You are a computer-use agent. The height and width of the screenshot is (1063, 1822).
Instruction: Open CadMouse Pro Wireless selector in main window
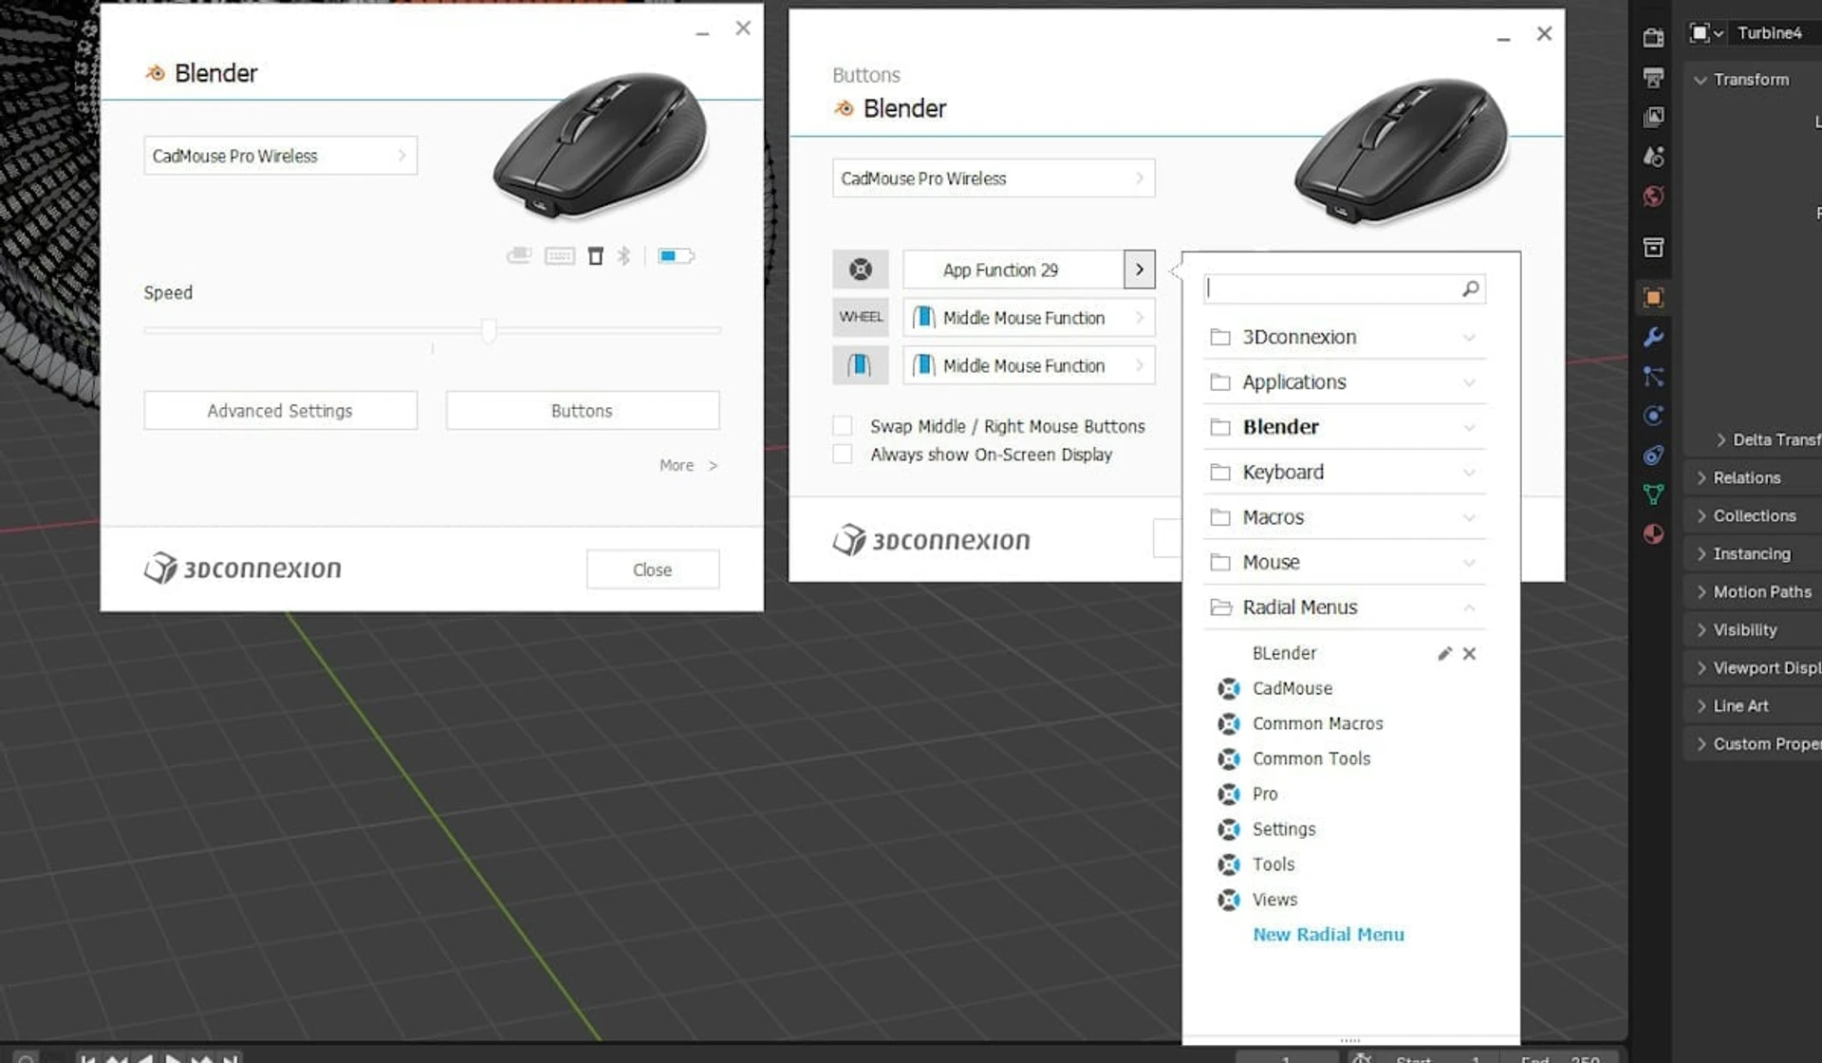(280, 156)
